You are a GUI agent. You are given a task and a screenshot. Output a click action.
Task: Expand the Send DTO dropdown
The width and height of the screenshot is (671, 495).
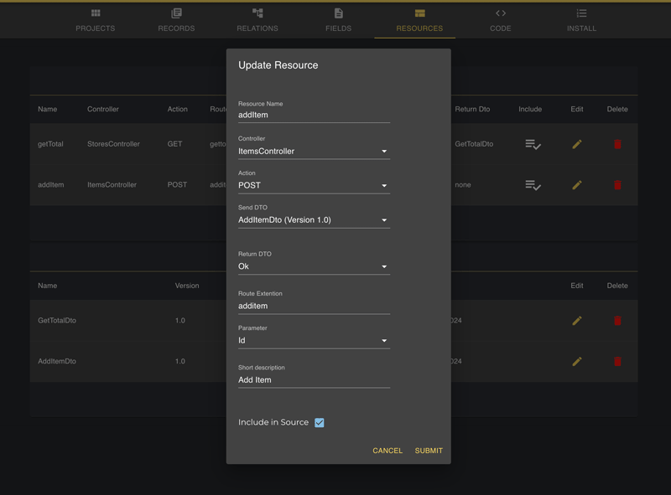(314, 220)
